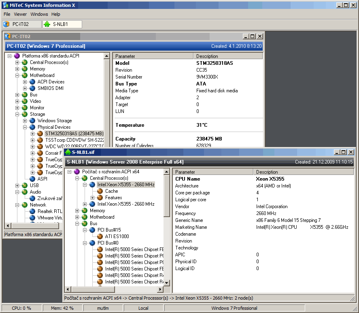Click the Cache node icon
This screenshot has height=313, width=359.
tap(100, 191)
